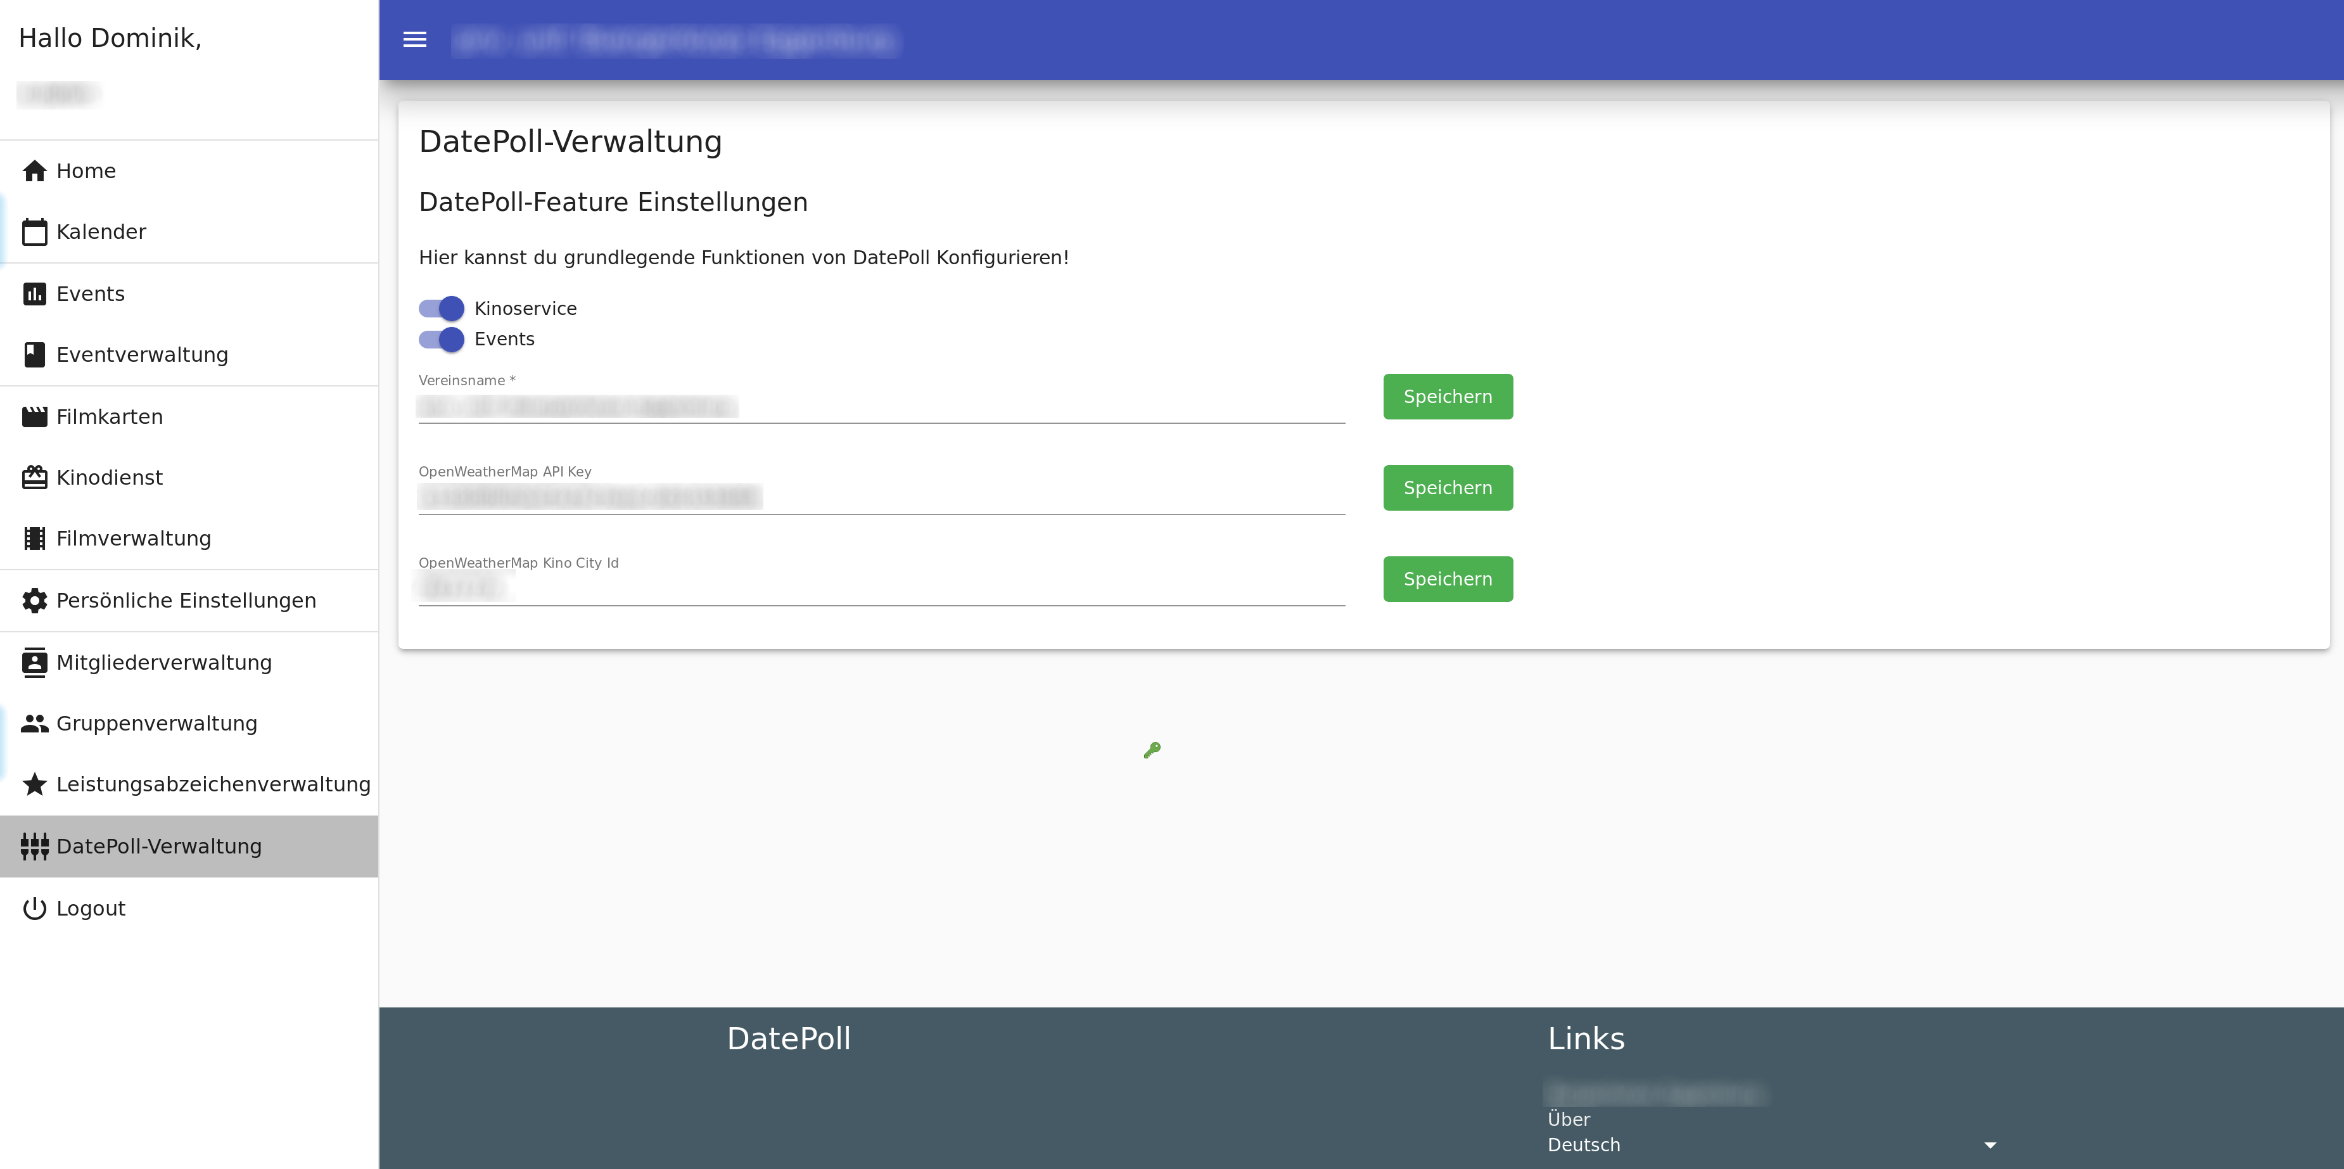Click the Leistungsabzeichenverwaltung star icon
This screenshot has height=1169, width=2344.
point(35,784)
